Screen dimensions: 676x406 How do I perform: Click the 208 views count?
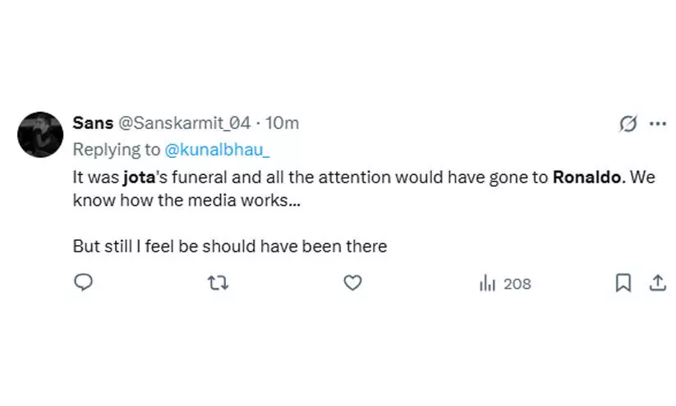click(517, 284)
